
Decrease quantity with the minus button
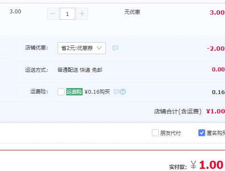point(53,14)
